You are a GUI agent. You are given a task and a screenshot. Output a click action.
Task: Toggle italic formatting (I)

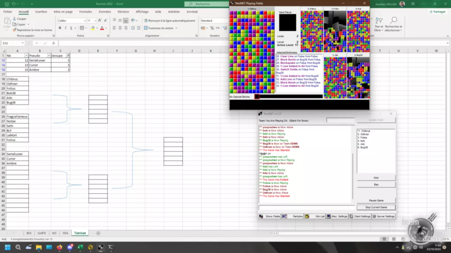pos(66,28)
